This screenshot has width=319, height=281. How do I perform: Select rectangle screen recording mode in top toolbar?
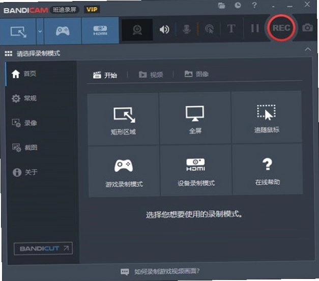18,32
